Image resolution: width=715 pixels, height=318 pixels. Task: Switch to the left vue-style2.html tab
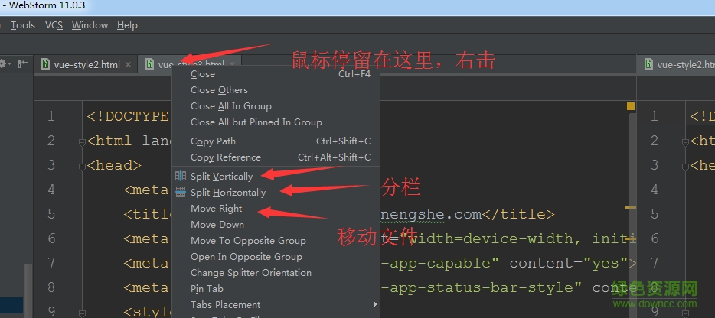coord(87,65)
